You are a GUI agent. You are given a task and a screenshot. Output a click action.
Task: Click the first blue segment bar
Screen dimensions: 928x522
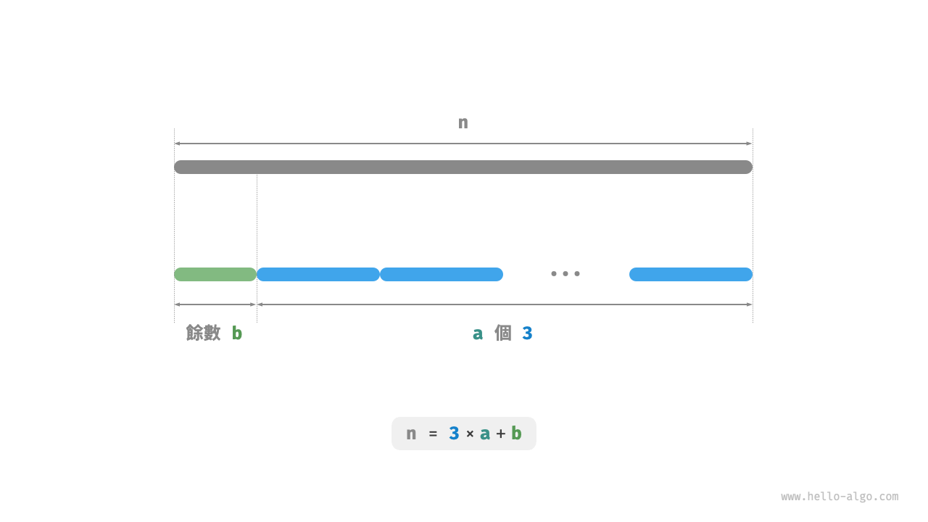coord(318,274)
